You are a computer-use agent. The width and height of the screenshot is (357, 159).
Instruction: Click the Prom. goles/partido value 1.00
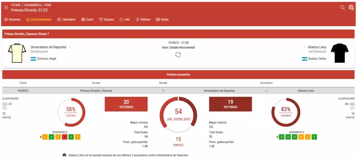145,146
